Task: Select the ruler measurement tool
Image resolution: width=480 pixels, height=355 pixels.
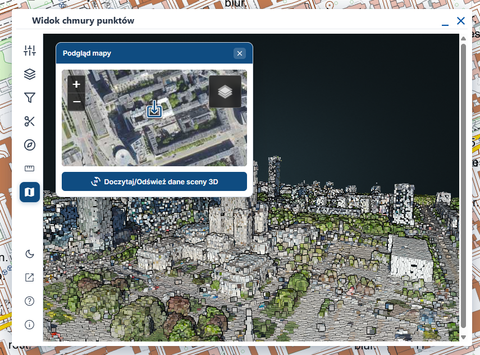Action: pos(30,168)
